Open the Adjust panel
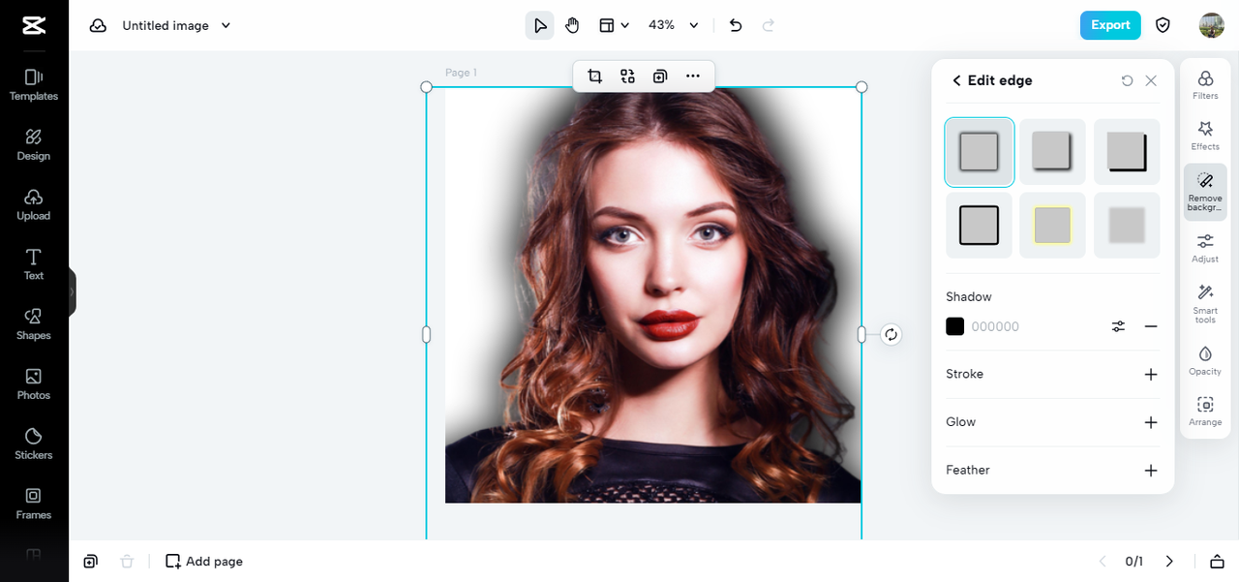1239x582 pixels. (1205, 248)
